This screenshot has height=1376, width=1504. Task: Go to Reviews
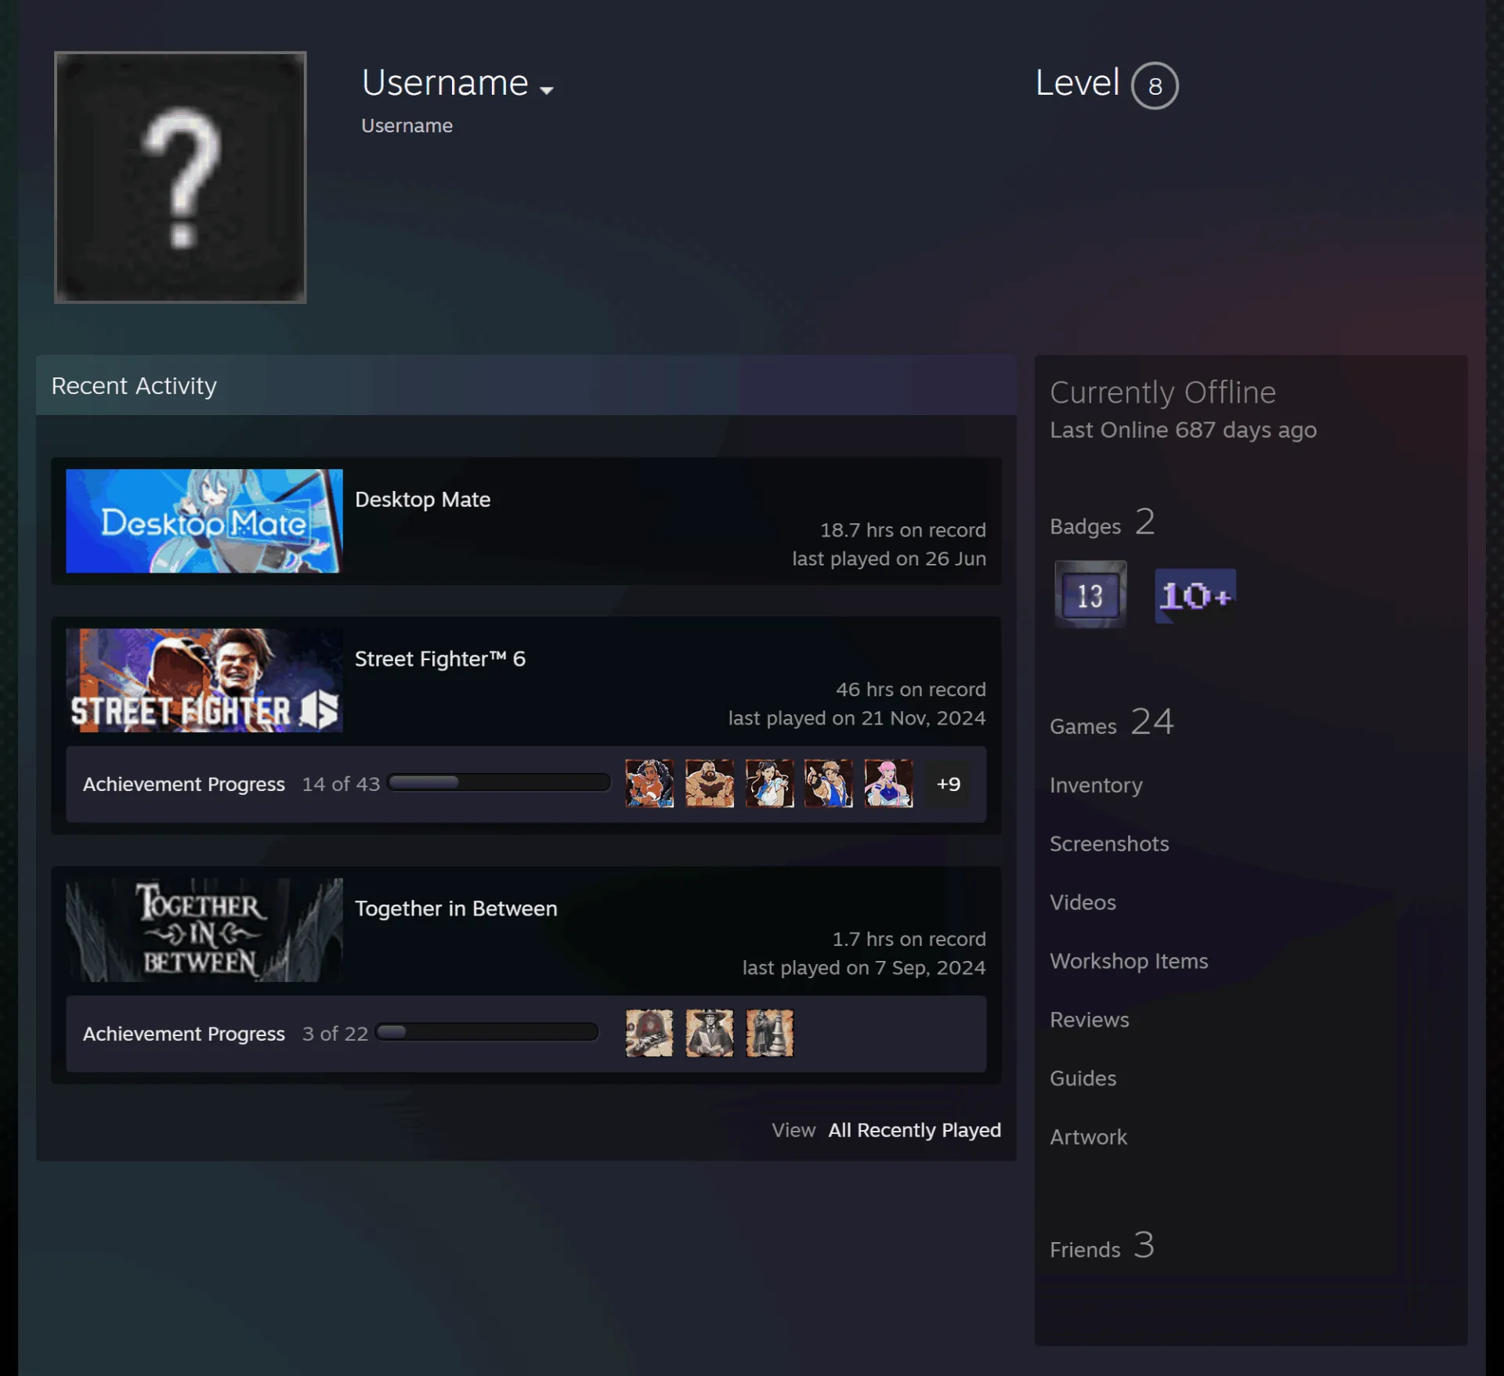pos(1090,1020)
